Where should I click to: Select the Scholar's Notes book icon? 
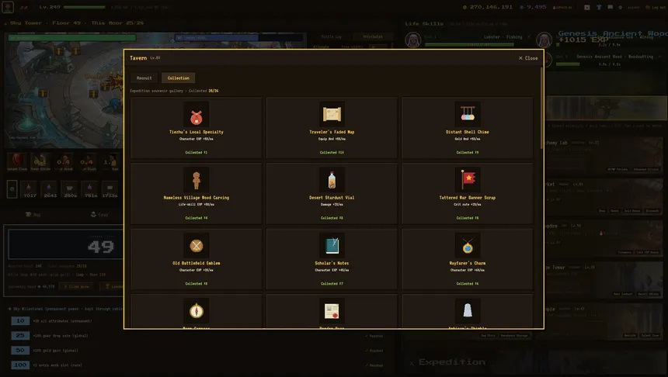coord(332,245)
